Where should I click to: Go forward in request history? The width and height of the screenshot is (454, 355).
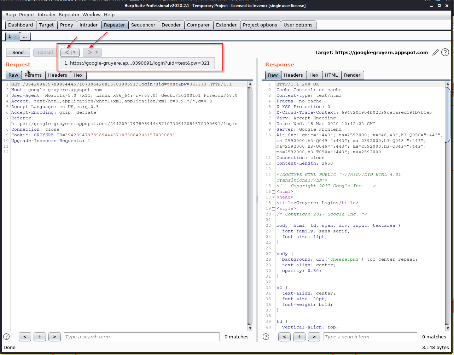tap(89, 52)
